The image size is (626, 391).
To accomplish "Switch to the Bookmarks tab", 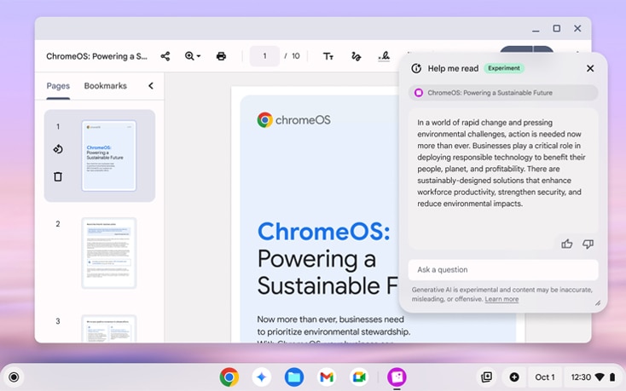I will point(105,86).
